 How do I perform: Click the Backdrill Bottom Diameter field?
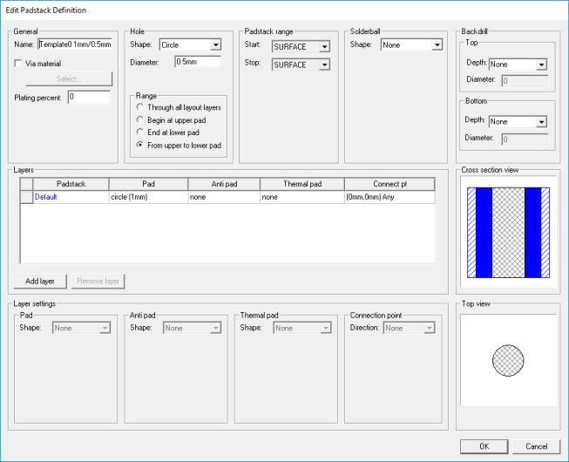[x=525, y=139]
